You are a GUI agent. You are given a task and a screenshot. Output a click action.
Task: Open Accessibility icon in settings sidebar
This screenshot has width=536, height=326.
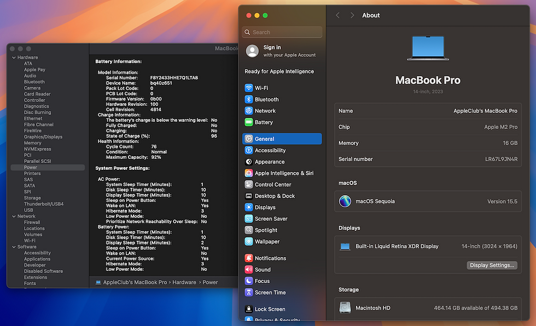[249, 150]
